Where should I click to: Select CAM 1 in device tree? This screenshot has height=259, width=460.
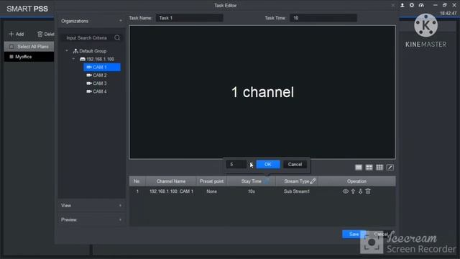102,67
